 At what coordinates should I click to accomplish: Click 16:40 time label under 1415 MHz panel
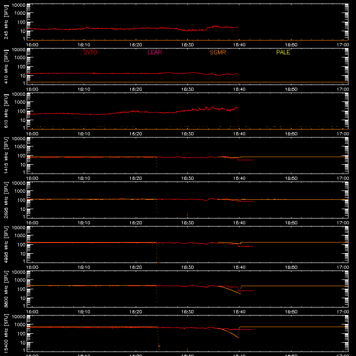tap(239, 178)
